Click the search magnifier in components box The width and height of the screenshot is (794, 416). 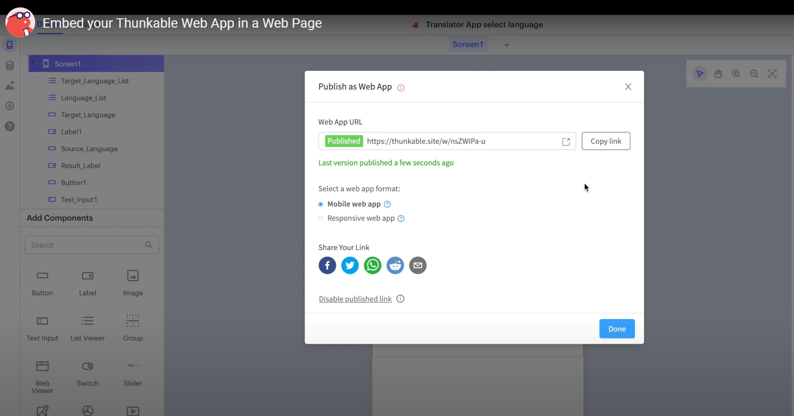point(148,245)
